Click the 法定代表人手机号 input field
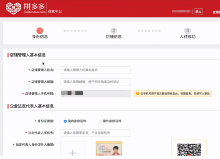The height and width of the screenshot is (159, 220). coord(96,133)
